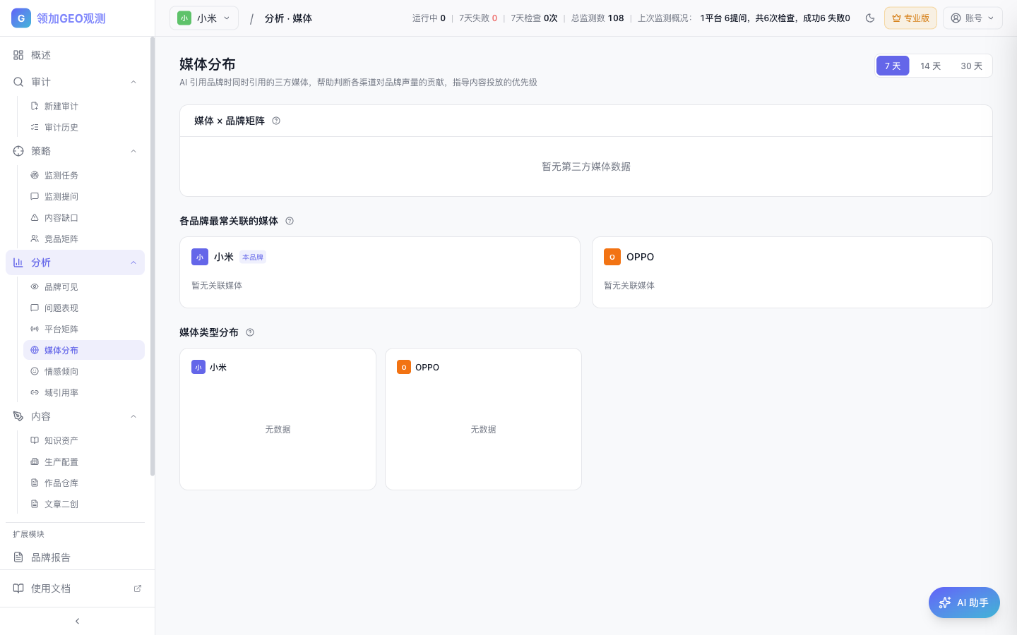Open the 文章二创 item
1017x635 pixels.
84,504
